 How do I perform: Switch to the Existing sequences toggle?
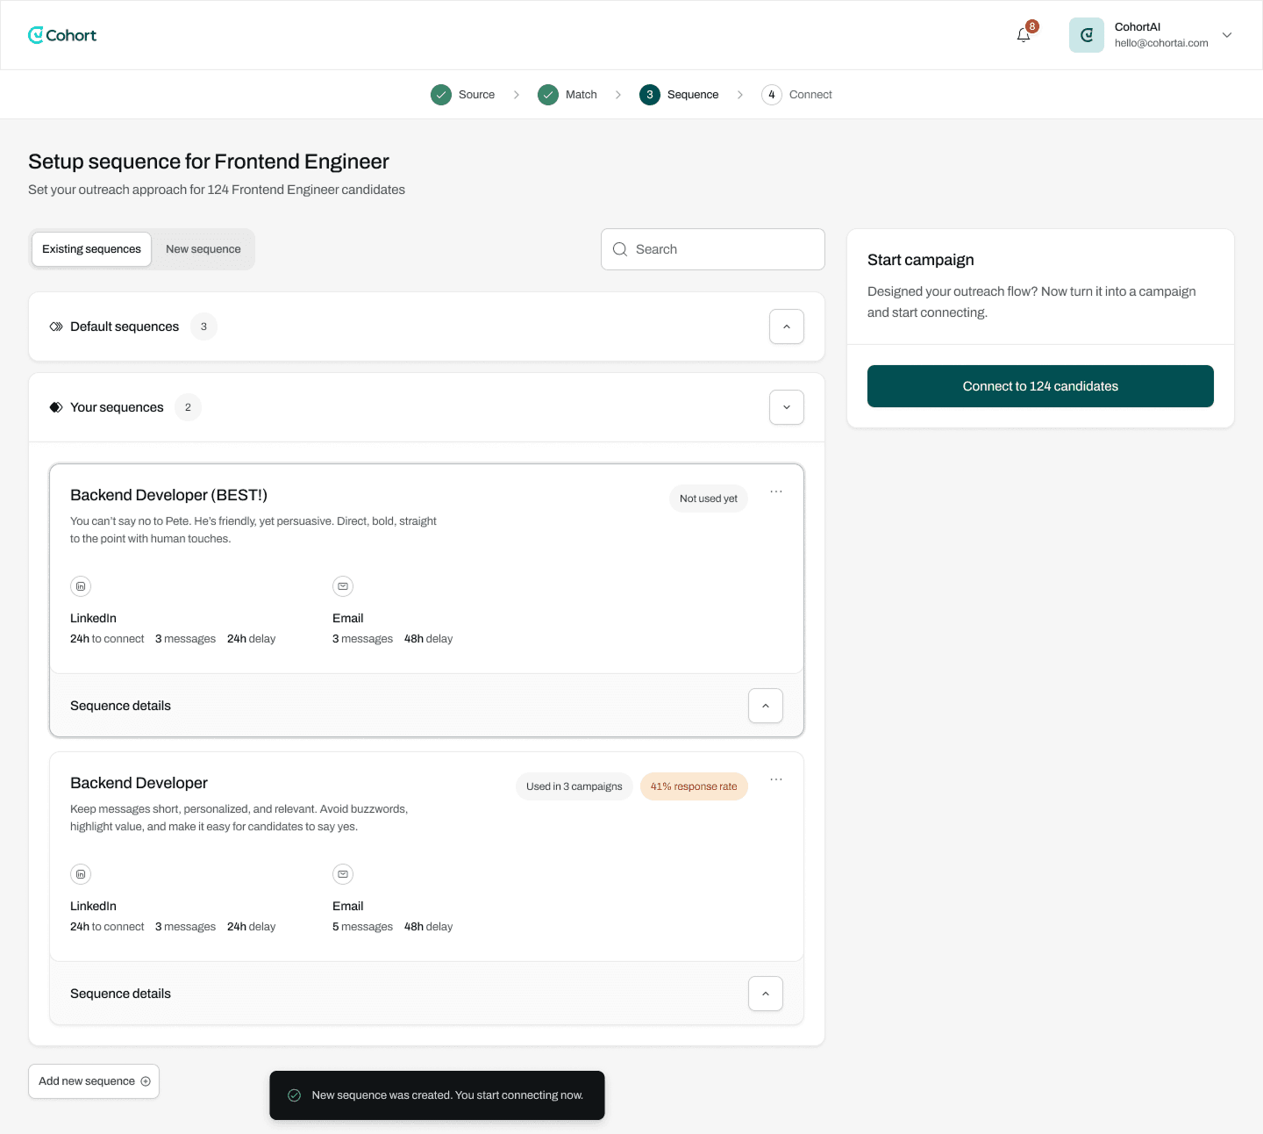91,249
